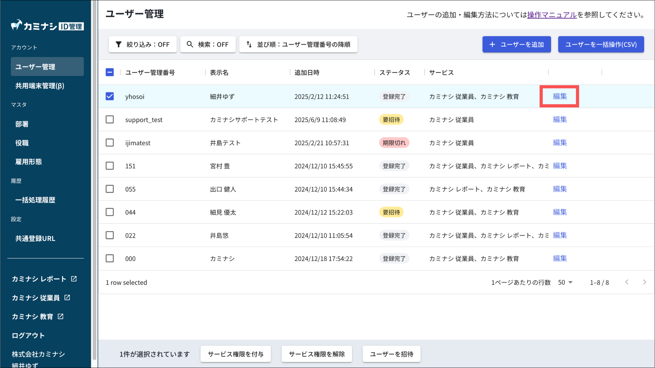Tick the checkbox for user 000

tap(110, 258)
